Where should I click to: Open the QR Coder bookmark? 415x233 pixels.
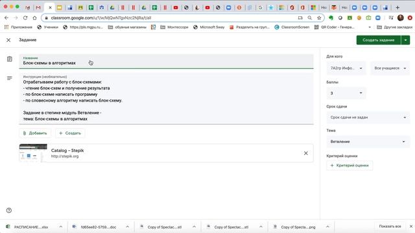pos(334,27)
